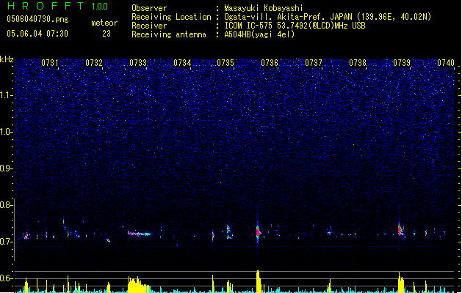The height and width of the screenshot is (293, 462).
Task: Click the 0.8 kHz axis label
Action: 6,205
